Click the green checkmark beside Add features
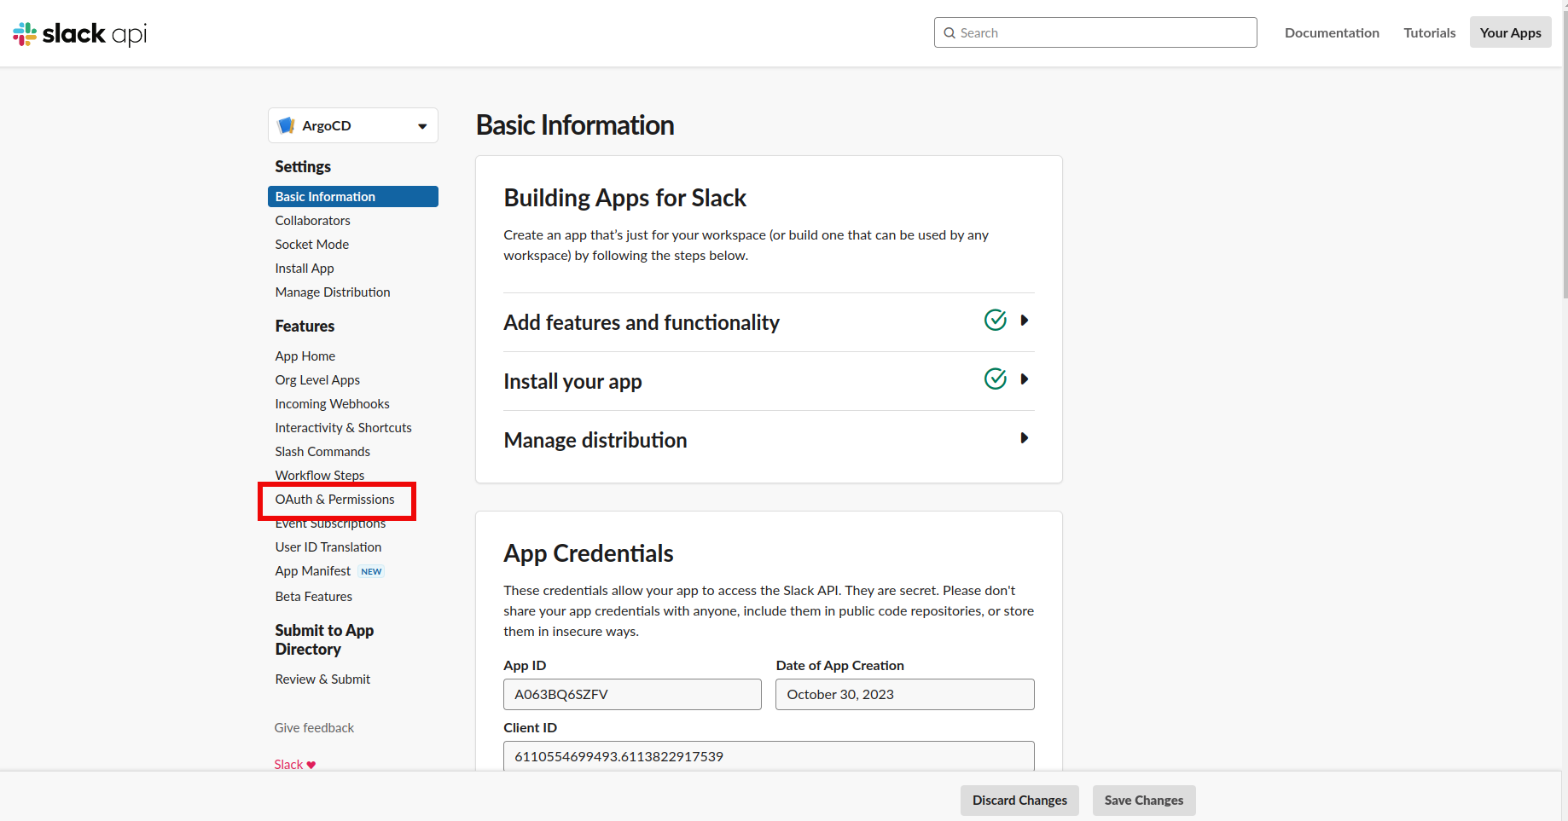Viewport: 1568px width, 821px height. point(996,320)
